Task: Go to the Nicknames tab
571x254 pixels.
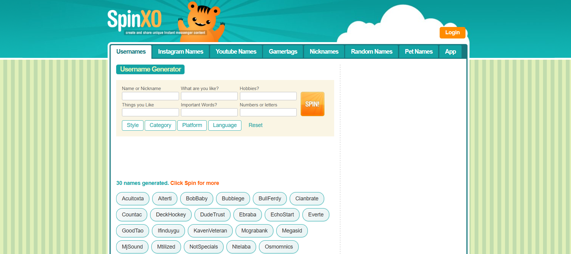Action: coord(324,52)
